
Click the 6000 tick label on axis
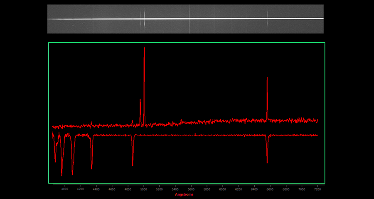(223, 189)
